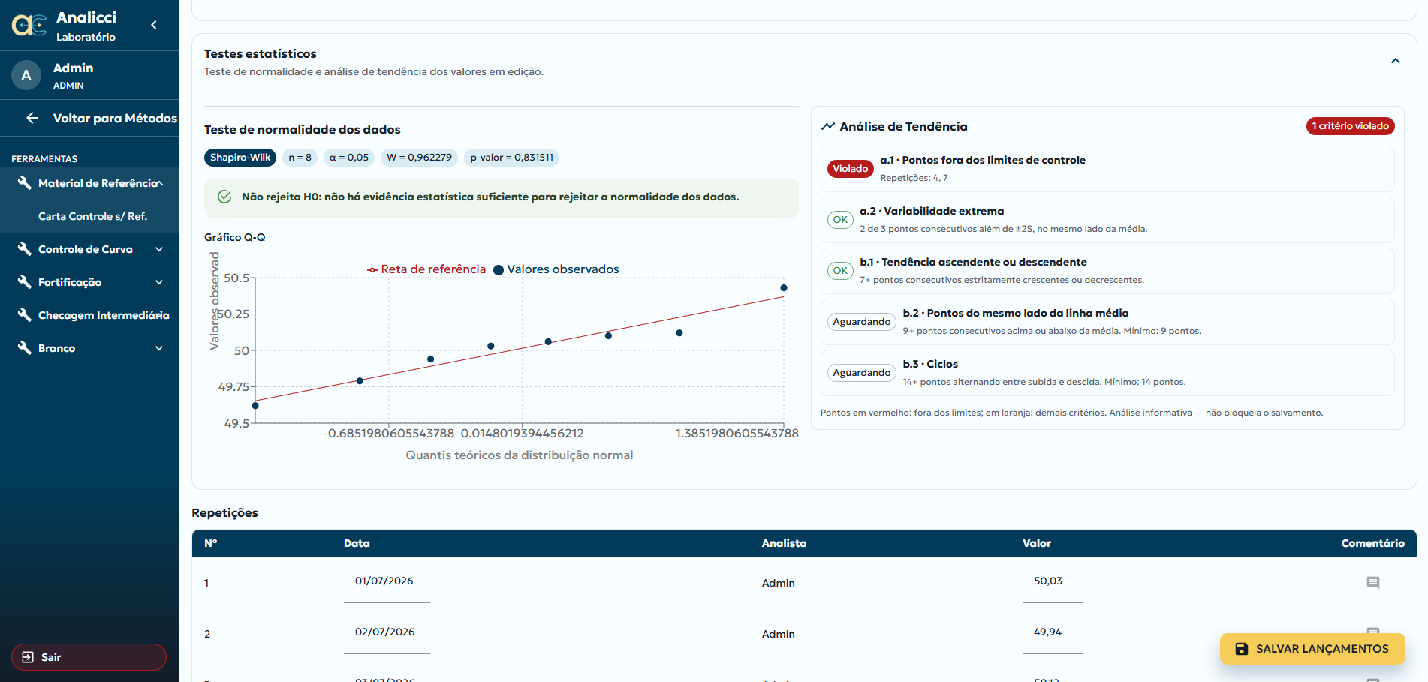
Task: Click the OK badge for b.1 Tendência
Action: [x=840, y=271]
